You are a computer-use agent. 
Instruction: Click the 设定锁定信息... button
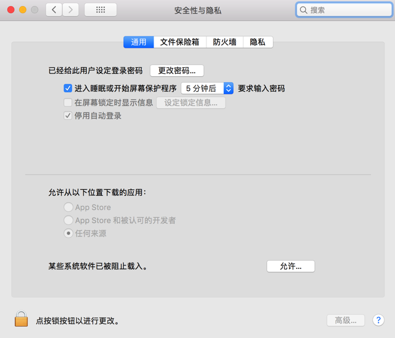click(191, 103)
